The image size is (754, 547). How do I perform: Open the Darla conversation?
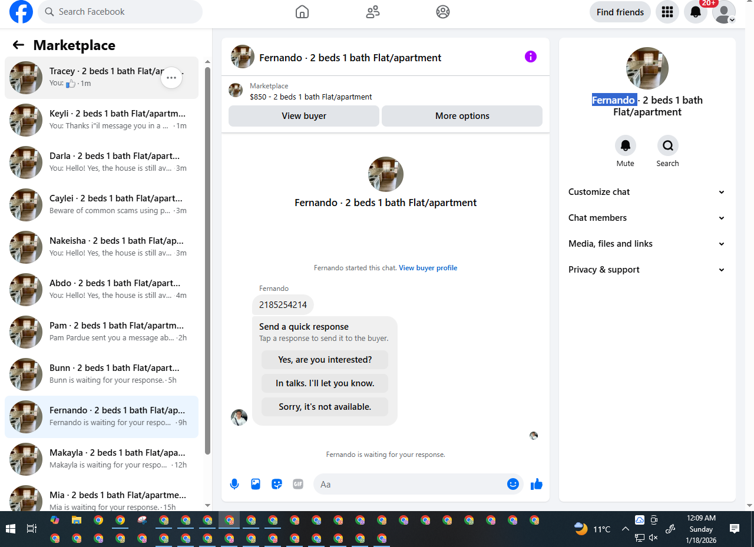[101, 163]
